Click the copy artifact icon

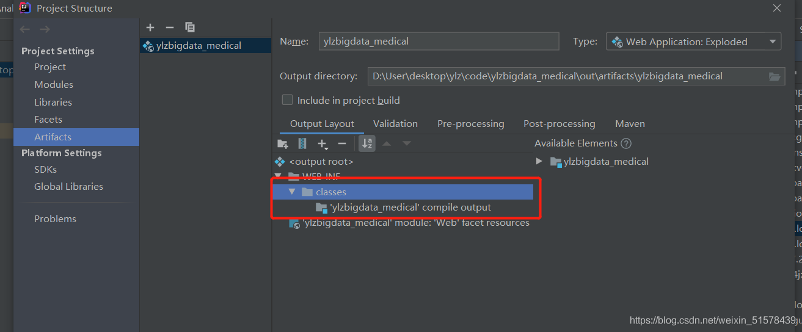(190, 27)
